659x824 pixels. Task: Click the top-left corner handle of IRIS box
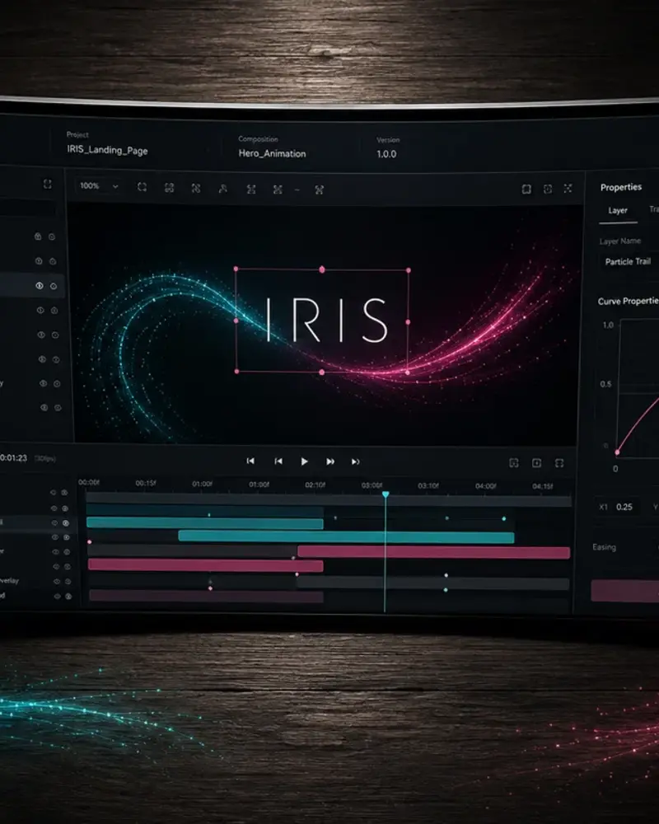coord(236,269)
